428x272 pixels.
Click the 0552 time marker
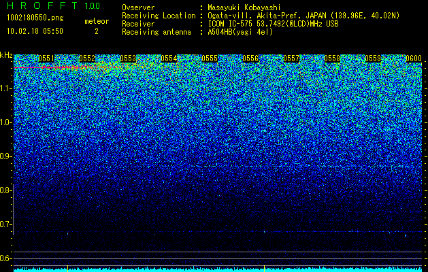pyautogui.click(x=87, y=58)
